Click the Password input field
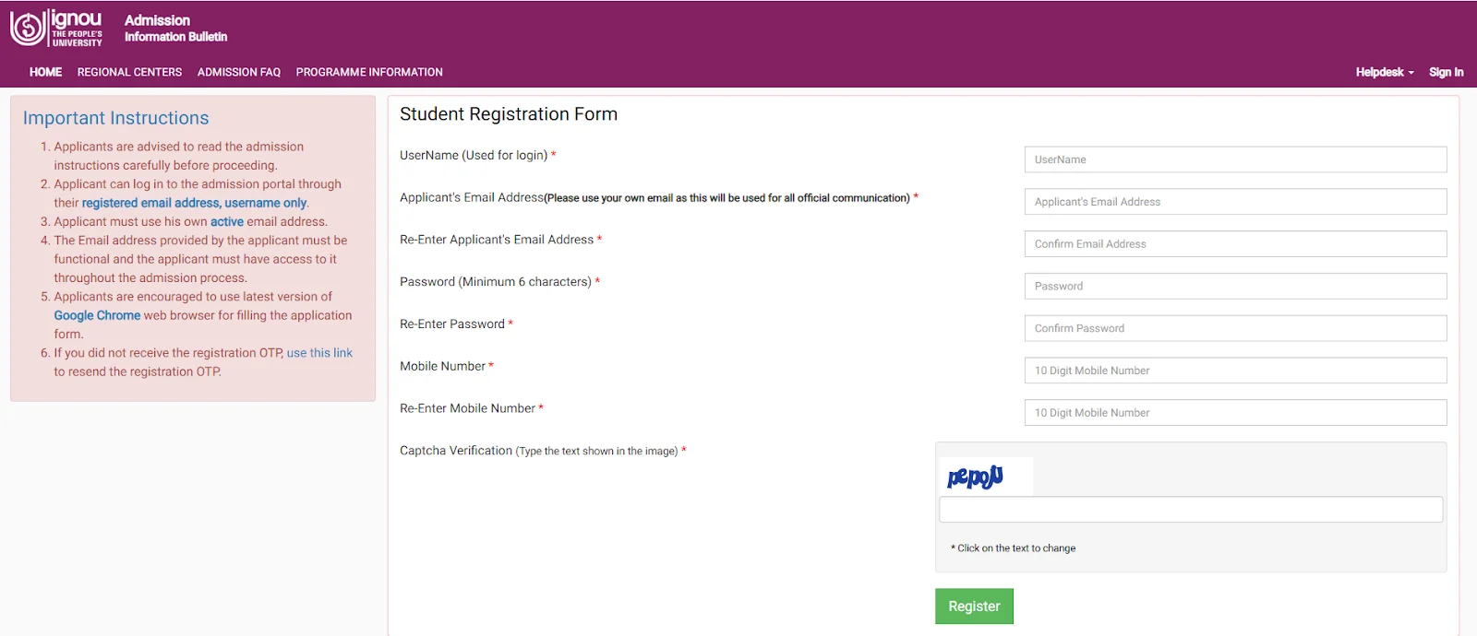Image resolution: width=1477 pixels, height=636 pixels. 1234,286
